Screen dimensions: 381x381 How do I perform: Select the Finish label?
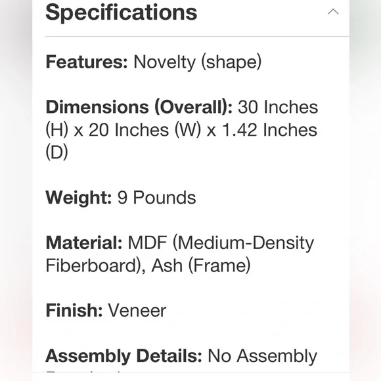click(x=74, y=311)
